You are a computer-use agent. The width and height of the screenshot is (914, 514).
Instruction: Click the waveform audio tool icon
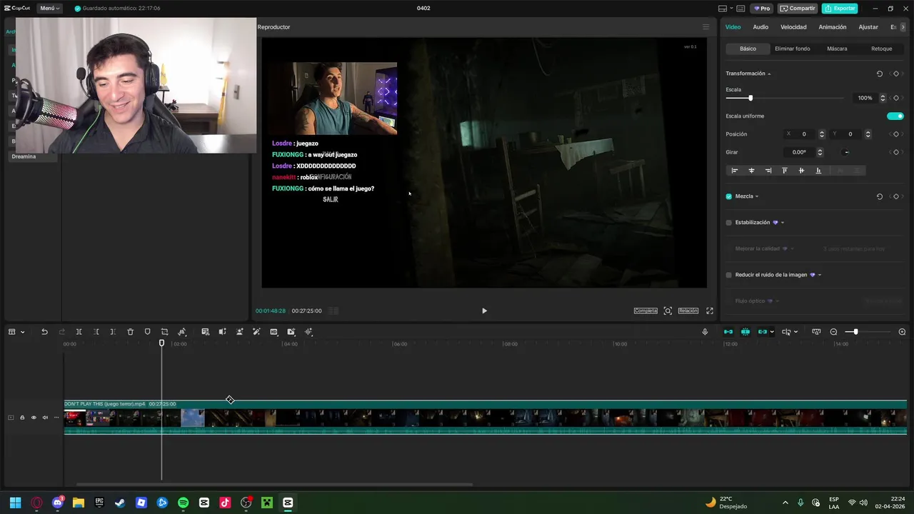pyautogui.click(x=308, y=332)
